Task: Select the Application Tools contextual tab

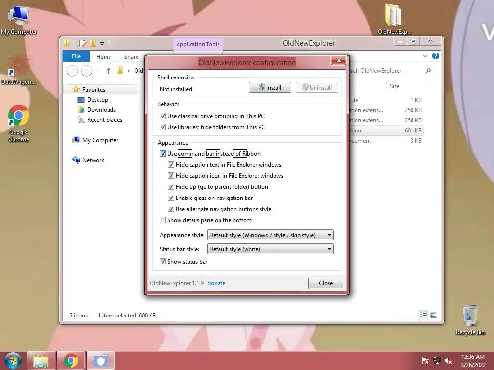Action: (198, 44)
